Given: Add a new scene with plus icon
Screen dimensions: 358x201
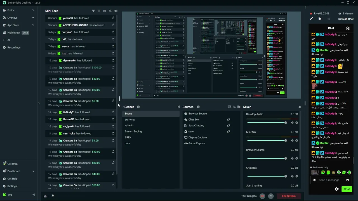Looking at the screenshot, I should click(x=138, y=107).
